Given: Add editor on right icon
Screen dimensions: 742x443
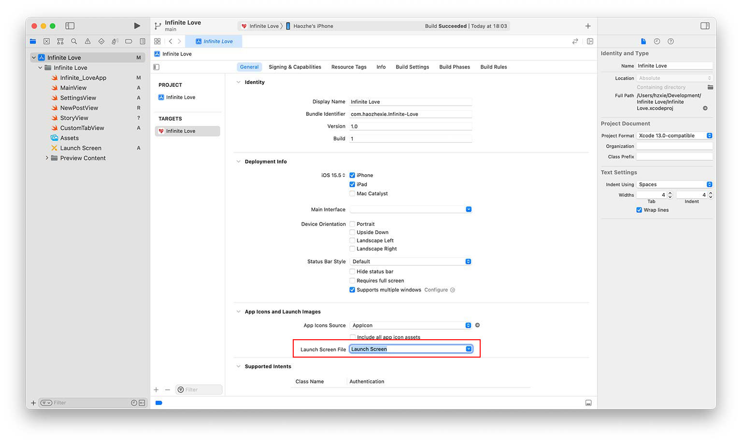Looking at the screenshot, I should tap(590, 42).
